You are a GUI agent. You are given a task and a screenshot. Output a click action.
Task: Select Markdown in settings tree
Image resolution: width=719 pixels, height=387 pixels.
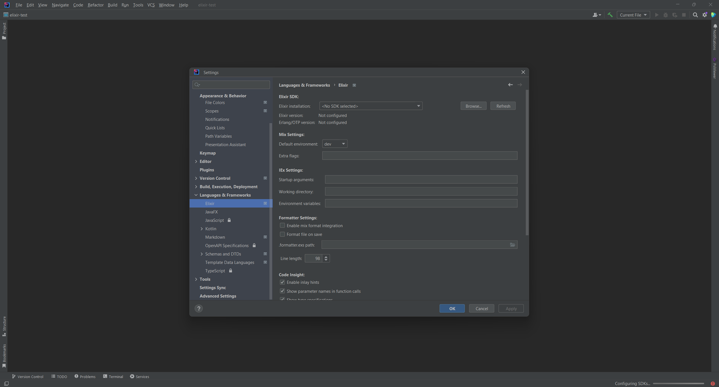point(215,237)
